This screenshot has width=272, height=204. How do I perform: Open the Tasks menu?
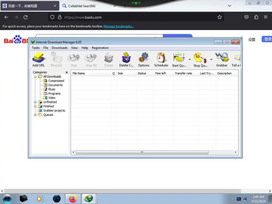coord(36,48)
